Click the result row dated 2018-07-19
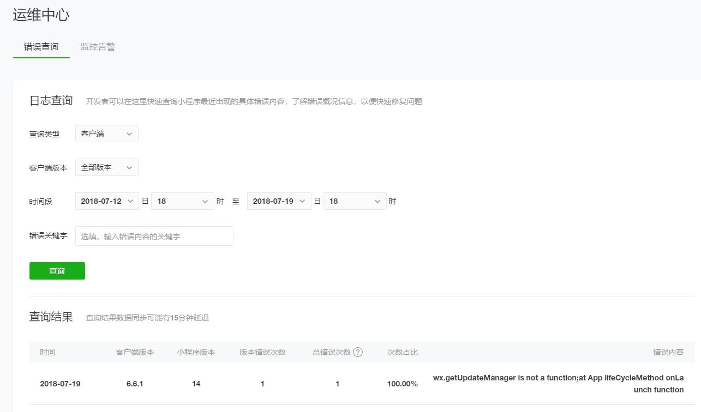The image size is (701, 412). 59,384
